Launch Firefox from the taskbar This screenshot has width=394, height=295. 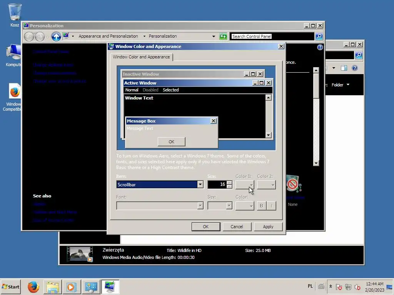click(33, 287)
